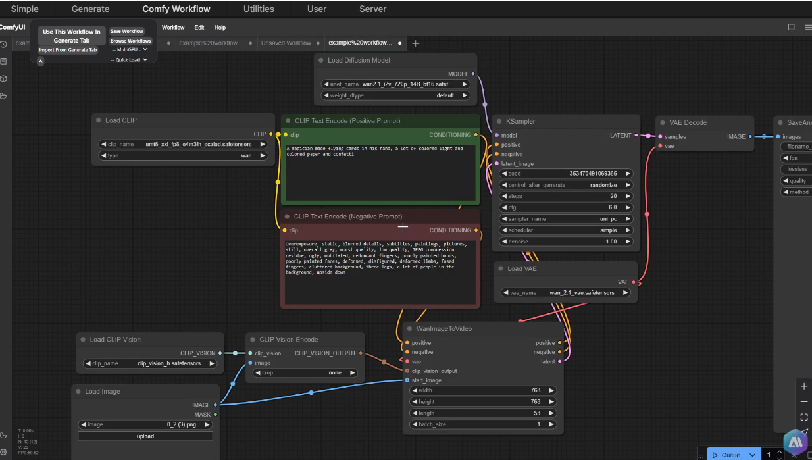The image size is (812, 460).
Task: Click the collapse dot on WanImageToVideo node
Action: coord(409,328)
